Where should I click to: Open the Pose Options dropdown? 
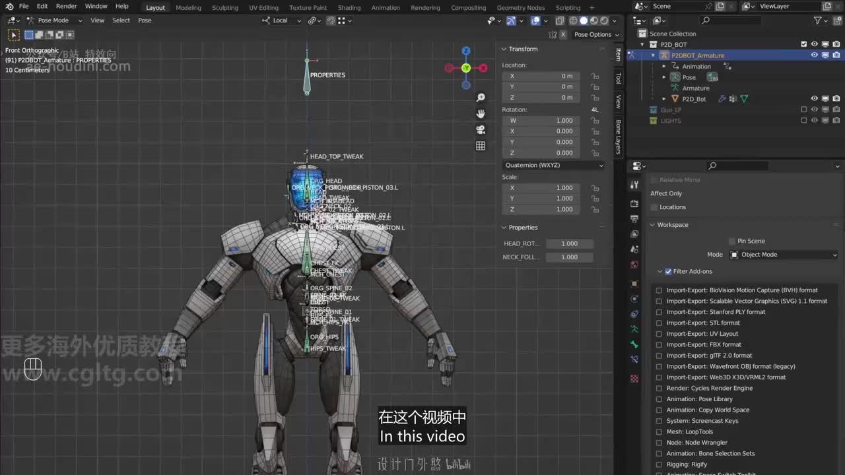(597, 34)
